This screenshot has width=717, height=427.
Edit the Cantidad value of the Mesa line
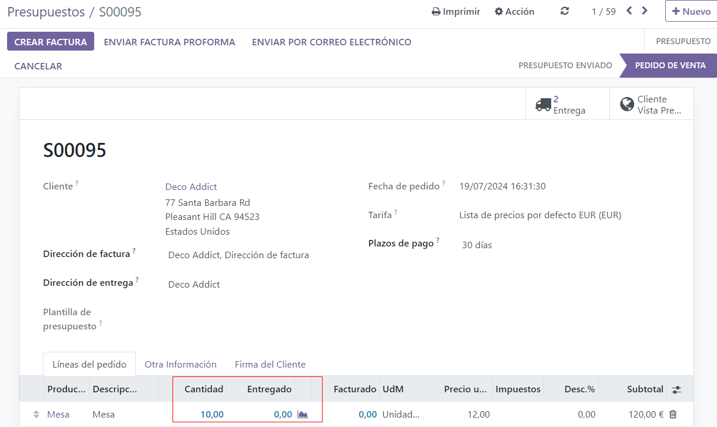(211, 414)
